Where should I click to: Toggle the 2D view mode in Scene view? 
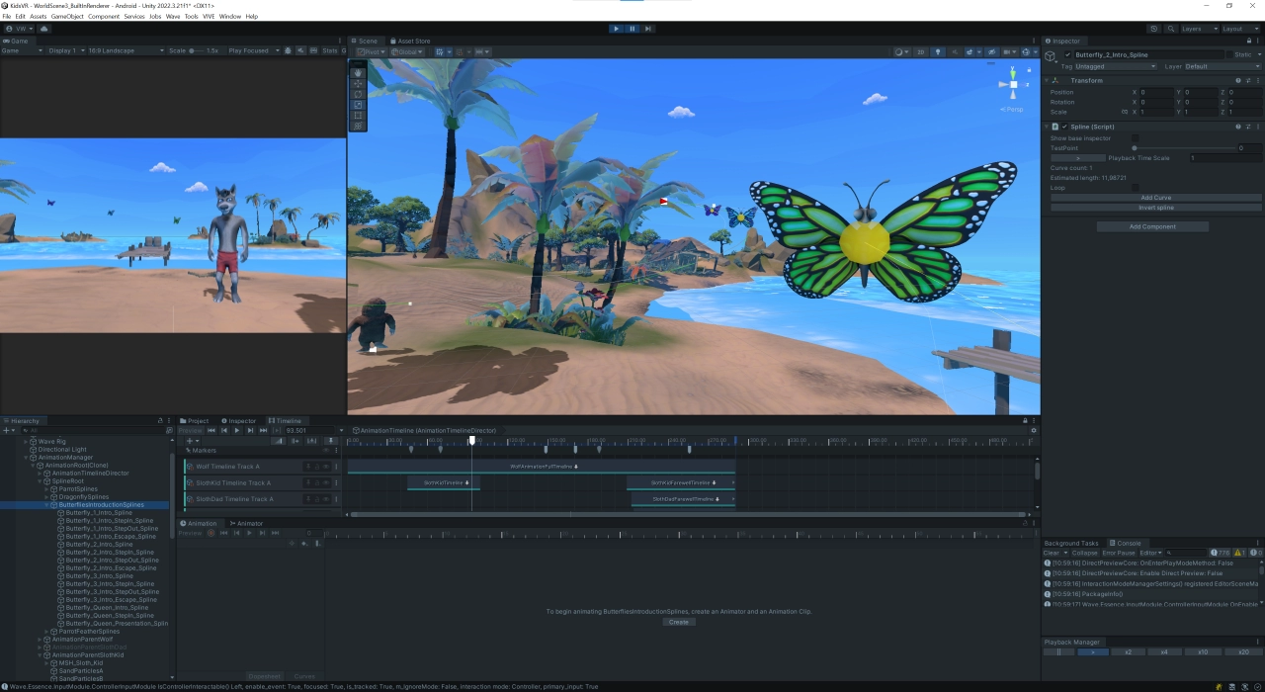tap(921, 51)
